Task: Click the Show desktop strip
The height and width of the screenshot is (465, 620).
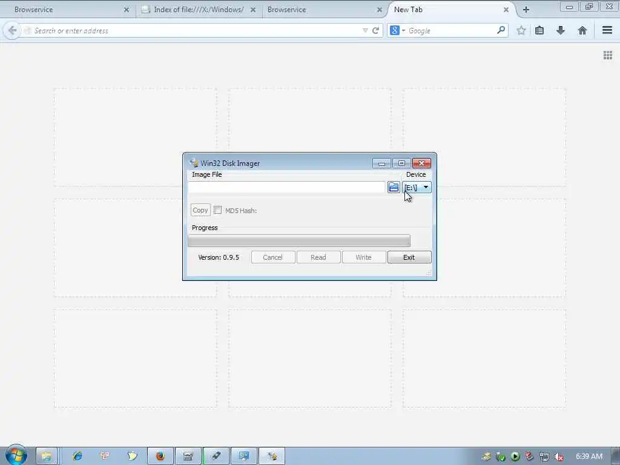Action: [616, 456]
